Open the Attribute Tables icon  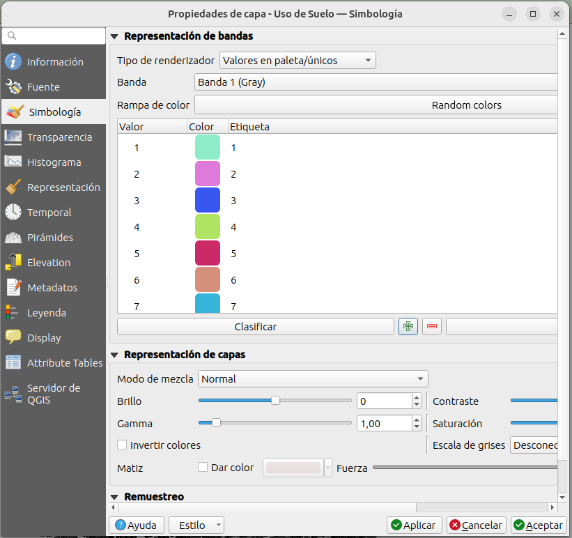[13, 362]
